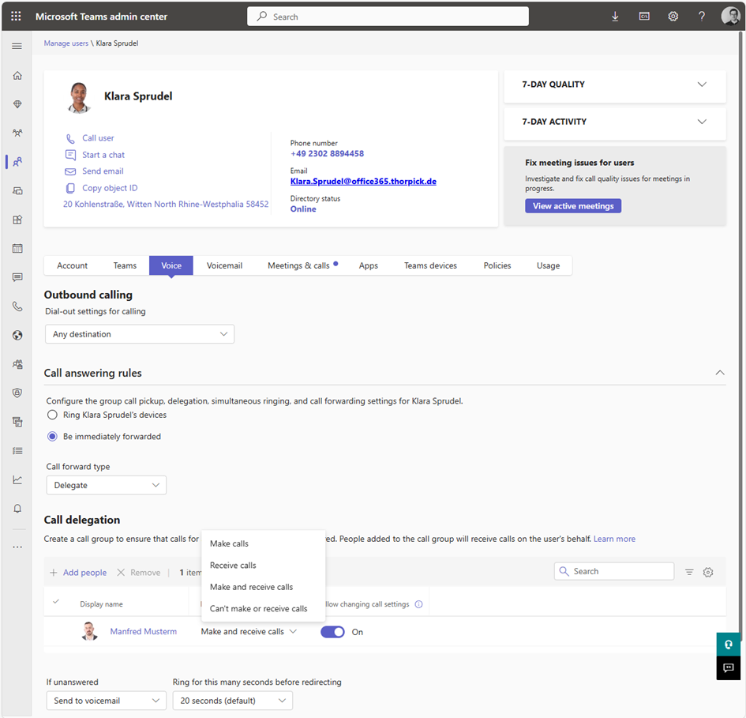The width and height of the screenshot is (746, 718).
Task: Open the Planning sidebar list icon
Action: click(17, 450)
